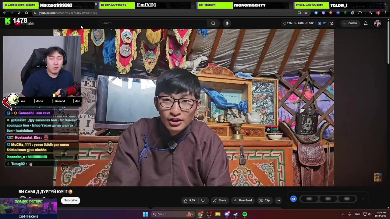Focus the YouTube search field
The width and height of the screenshot is (390, 219).
tap(152, 23)
